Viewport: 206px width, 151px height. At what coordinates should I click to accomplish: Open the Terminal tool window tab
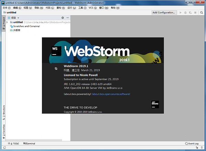[x=29, y=143]
